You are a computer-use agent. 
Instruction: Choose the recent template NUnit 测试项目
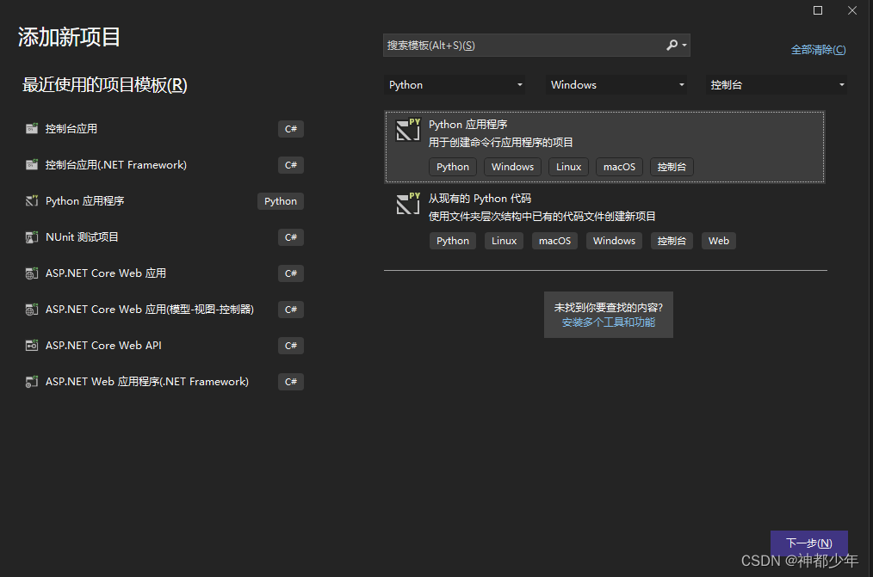[163, 236]
